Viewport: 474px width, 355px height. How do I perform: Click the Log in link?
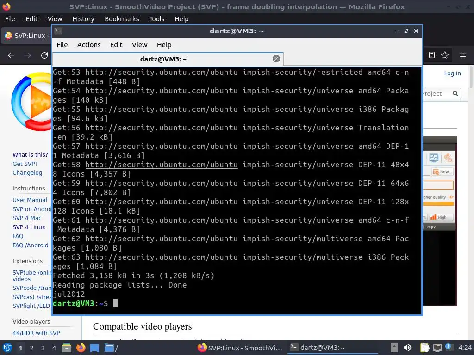452,73
